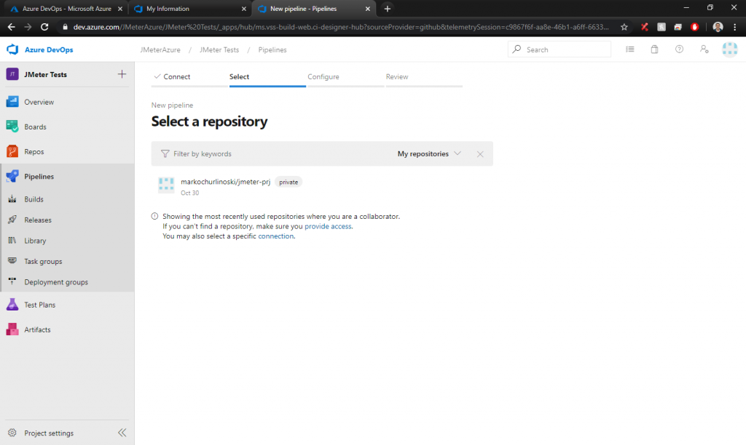Clear the filter with X icon
This screenshot has height=445, width=746.
click(480, 154)
